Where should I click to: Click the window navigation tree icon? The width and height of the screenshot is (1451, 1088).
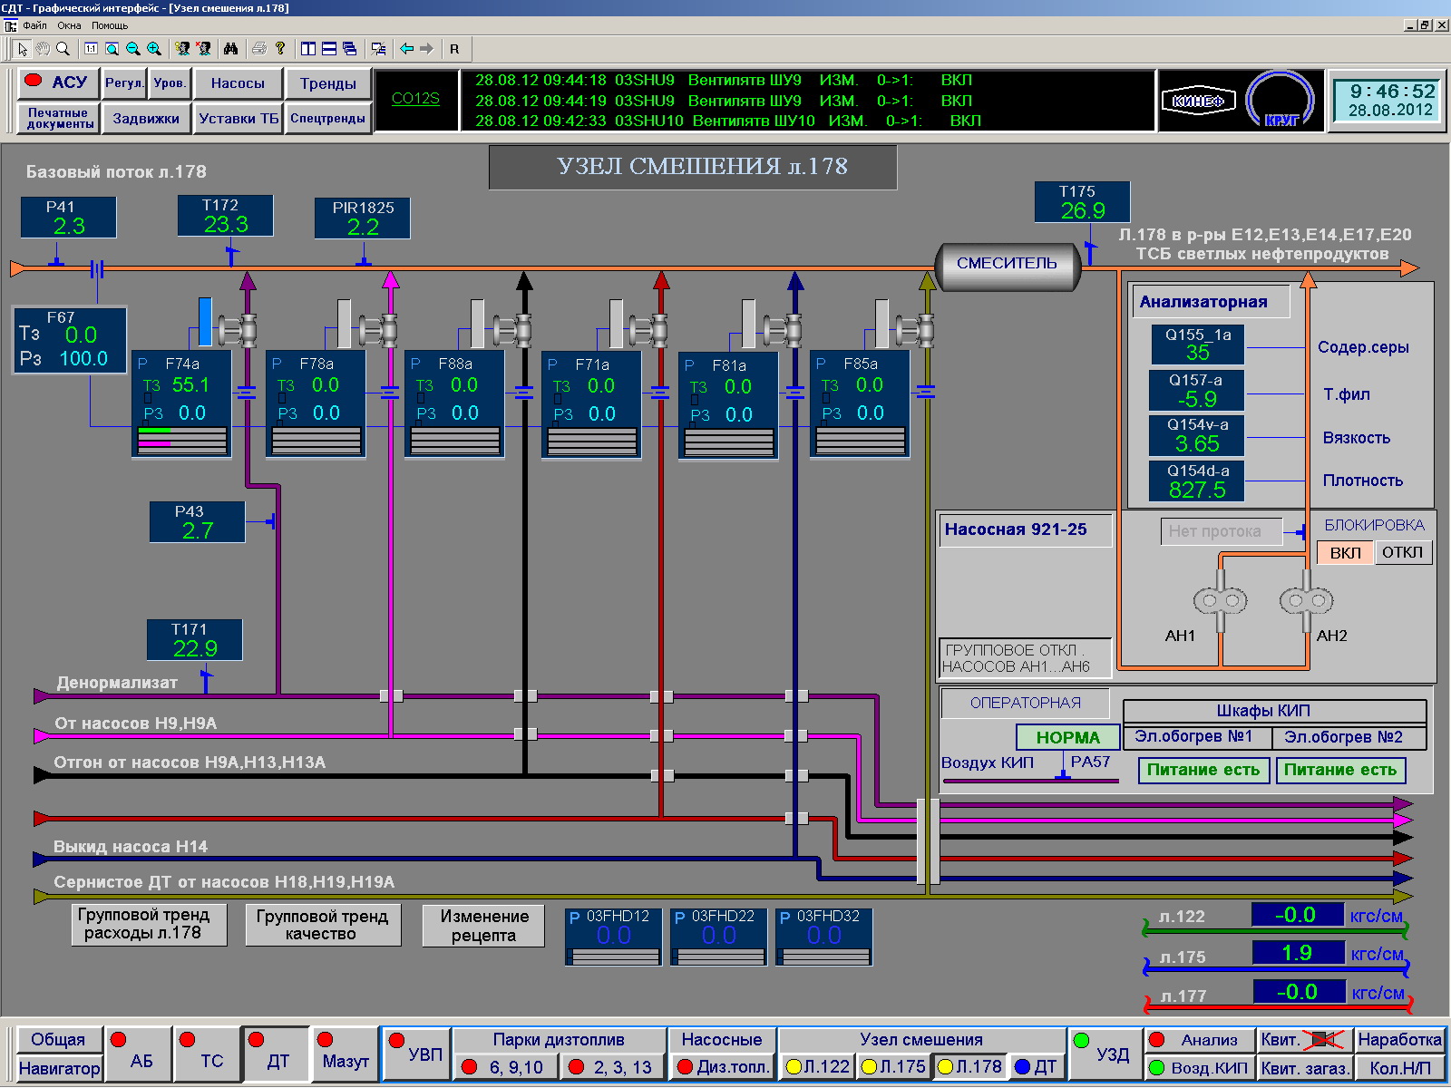click(378, 49)
